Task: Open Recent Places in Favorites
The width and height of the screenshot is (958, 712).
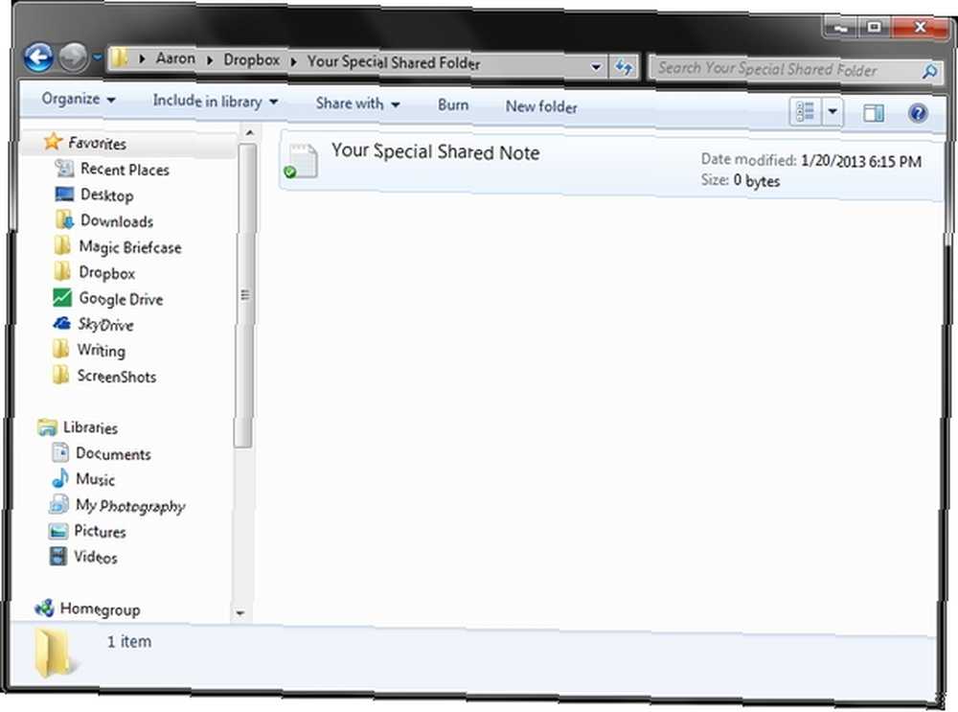Action: pyautogui.click(x=125, y=170)
